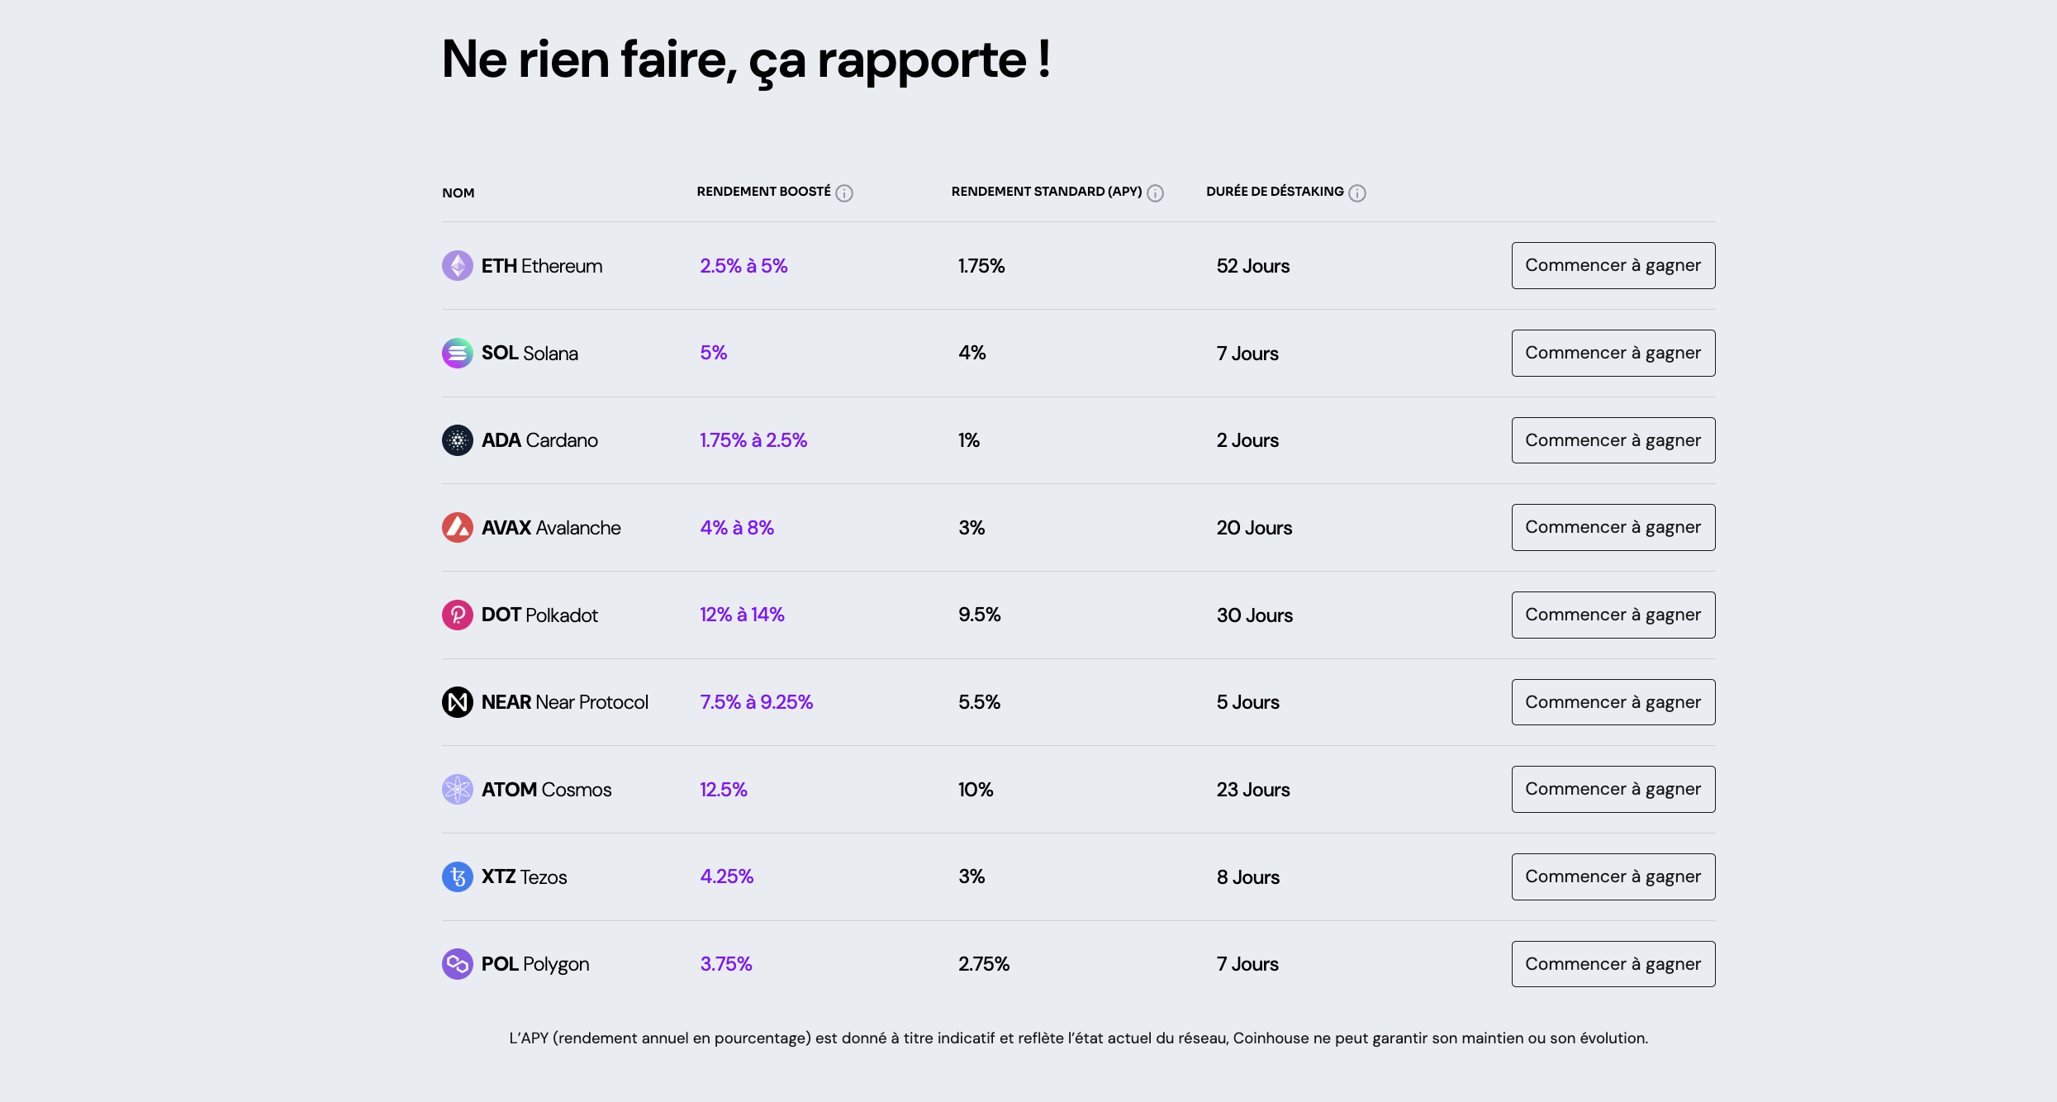This screenshot has height=1102, width=2057.
Task: Click Commencer à gagner next to Cardano
Action: click(1613, 439)
